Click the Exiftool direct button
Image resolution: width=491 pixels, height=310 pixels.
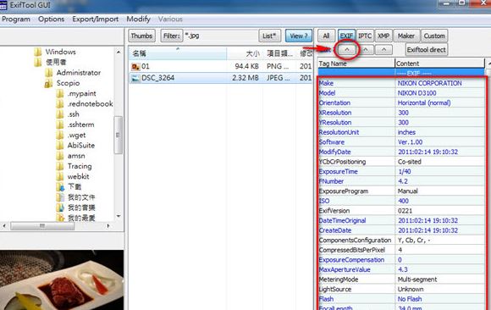pos(426,49)
